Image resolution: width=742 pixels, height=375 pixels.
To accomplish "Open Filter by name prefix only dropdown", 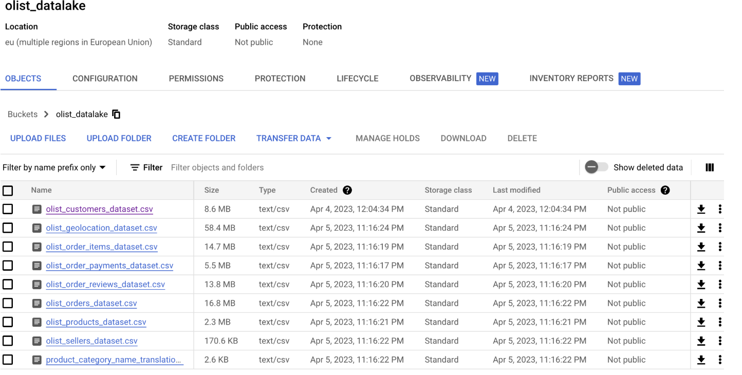I will (x=54, y=167).
